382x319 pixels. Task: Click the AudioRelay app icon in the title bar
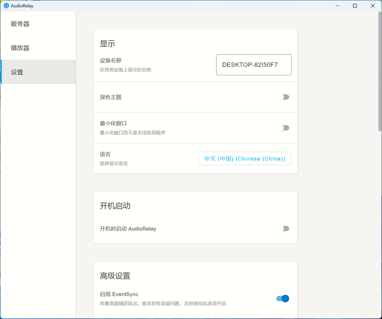6,6
